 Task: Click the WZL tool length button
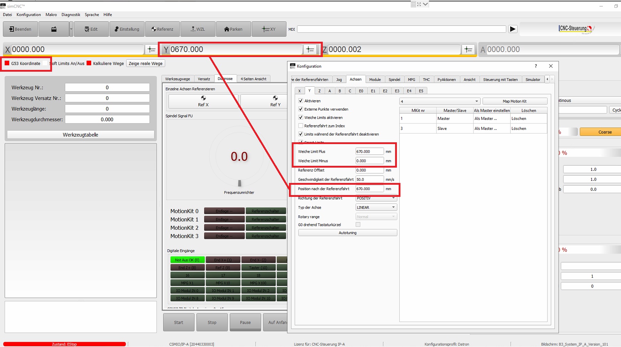point(198,29)
